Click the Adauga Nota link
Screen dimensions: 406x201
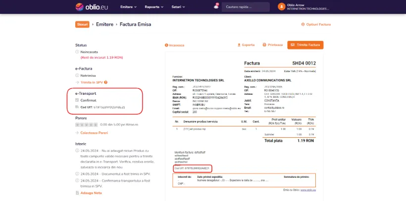(x=91, y=193)
